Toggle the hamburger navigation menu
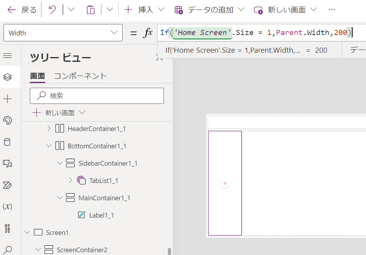The height and width of the screenshot is (255, 366). (7, 55)
